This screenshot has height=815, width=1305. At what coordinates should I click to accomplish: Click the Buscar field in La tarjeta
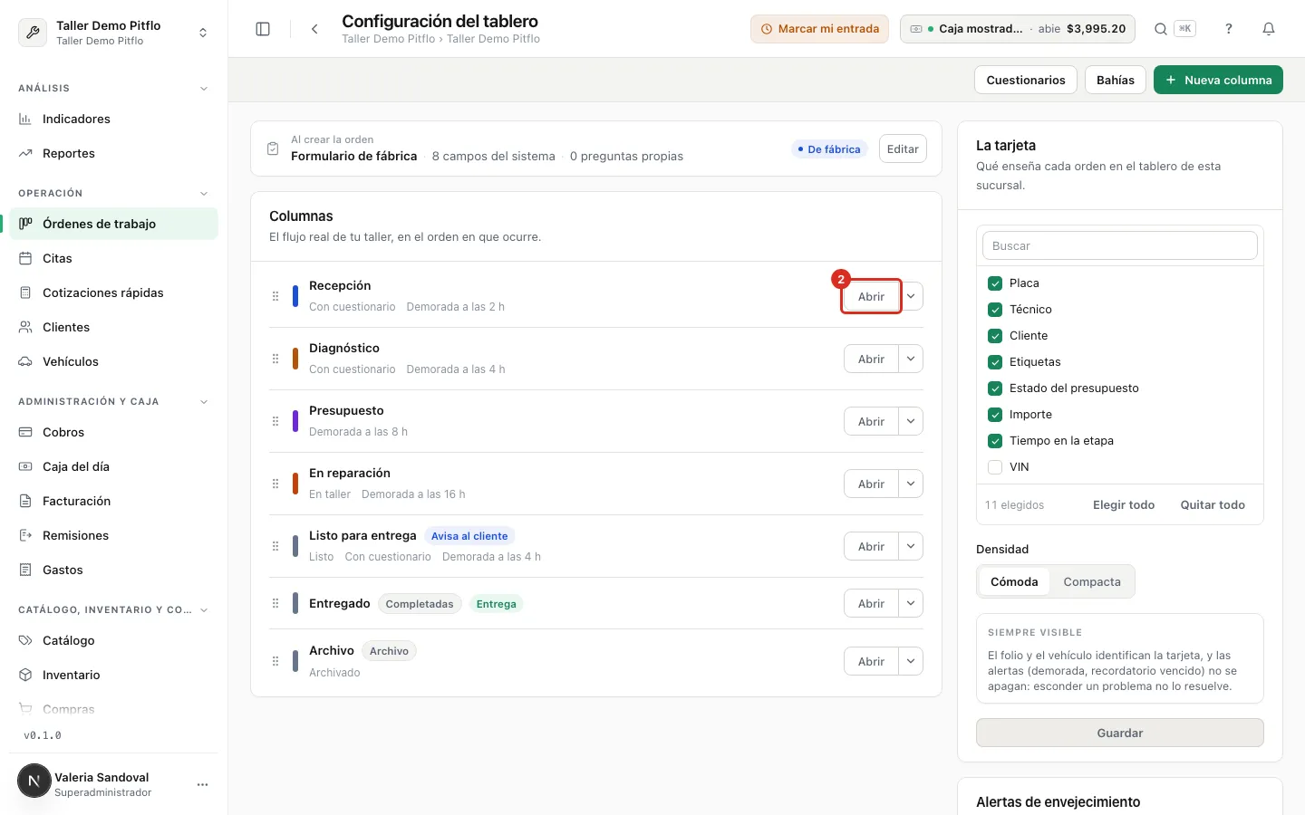click(1120, 245)
